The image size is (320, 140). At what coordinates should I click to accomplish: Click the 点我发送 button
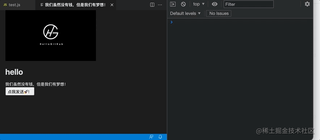click(20, 91)
